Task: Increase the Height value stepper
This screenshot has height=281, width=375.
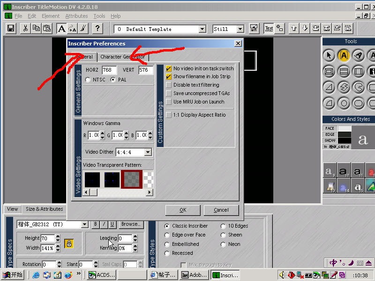Action: (x=58, y=236)
